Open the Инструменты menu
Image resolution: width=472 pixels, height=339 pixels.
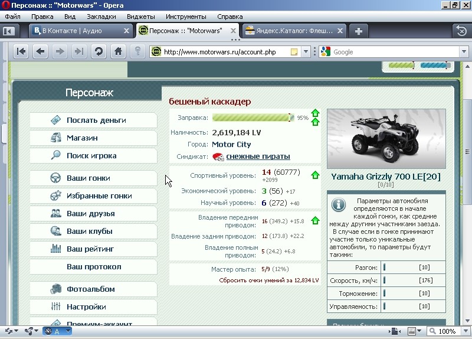(x=186, y=17)
